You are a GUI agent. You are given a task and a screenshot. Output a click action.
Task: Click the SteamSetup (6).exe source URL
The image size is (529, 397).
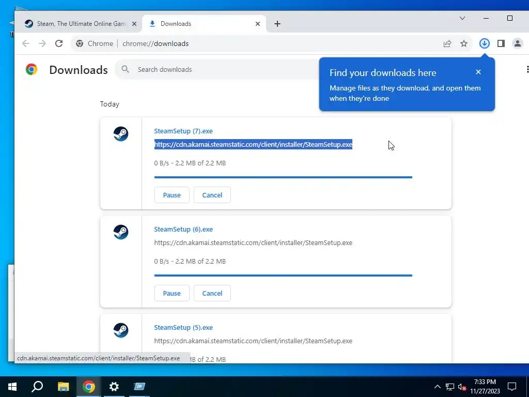[253, 243]
